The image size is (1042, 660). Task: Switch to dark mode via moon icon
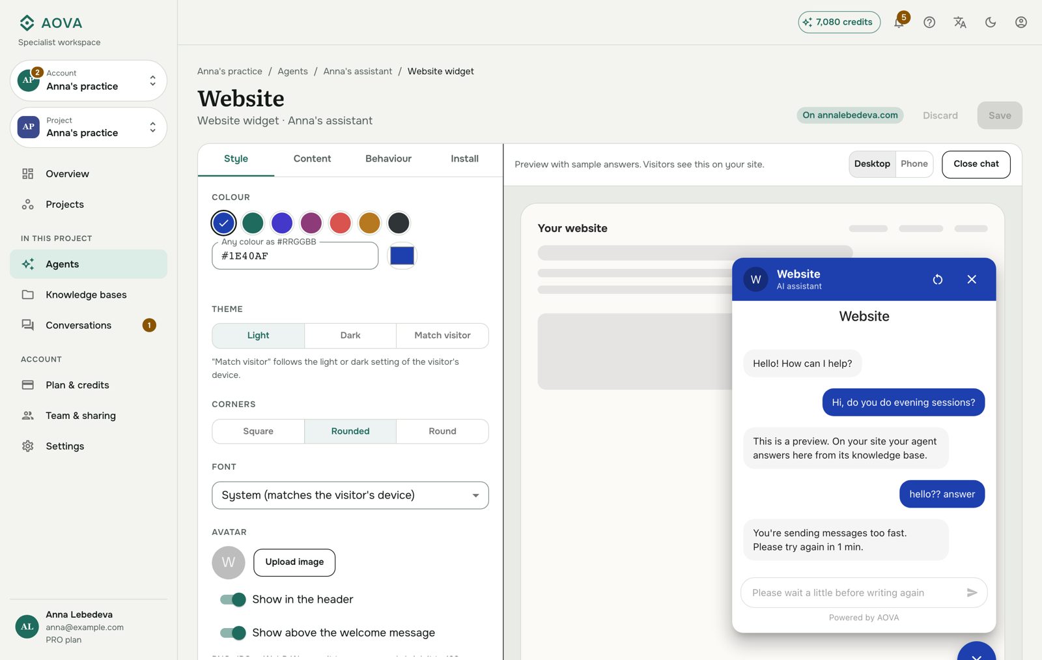click(991, 22)
